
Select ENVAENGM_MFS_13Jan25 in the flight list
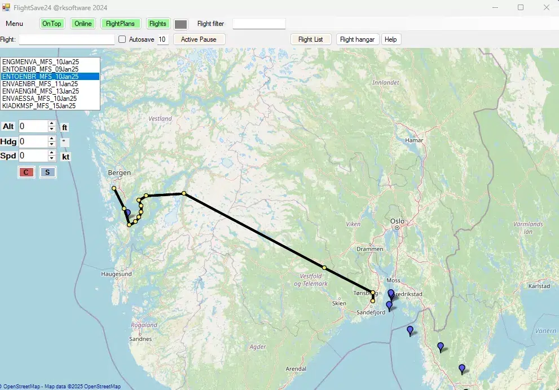pyautogui.click(x=39, y=91)
